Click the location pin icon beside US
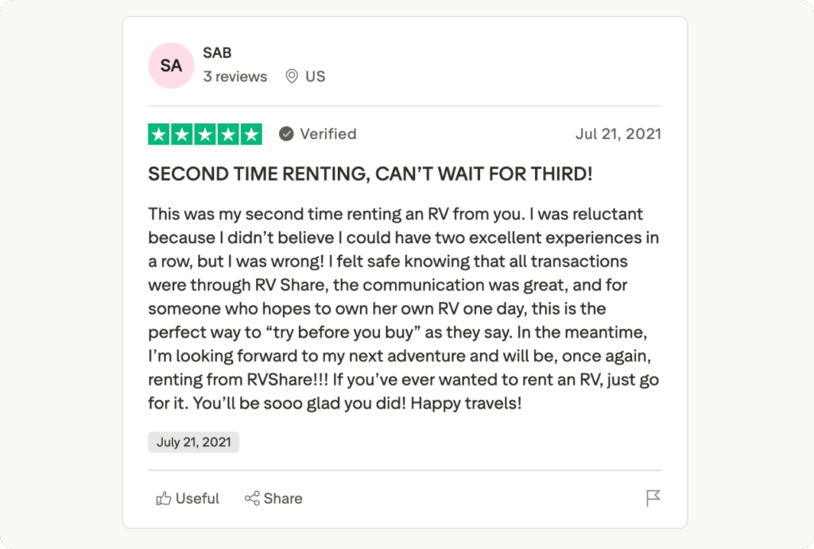The width and height of the screenshot is (814, 549). tap(292, 76)
